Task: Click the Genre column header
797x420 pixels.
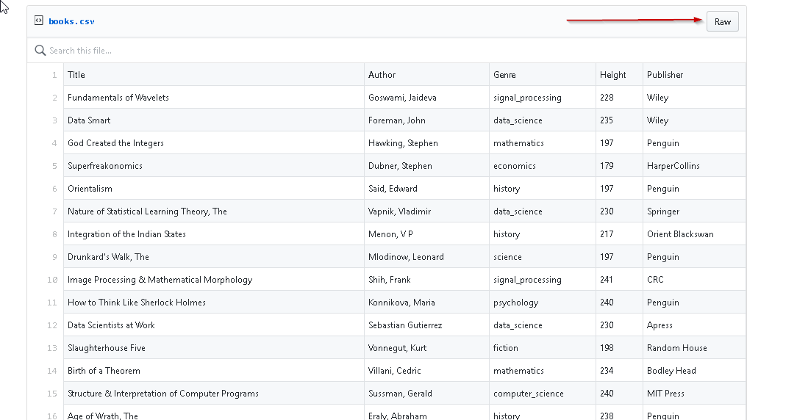Action: coord(504,75)
